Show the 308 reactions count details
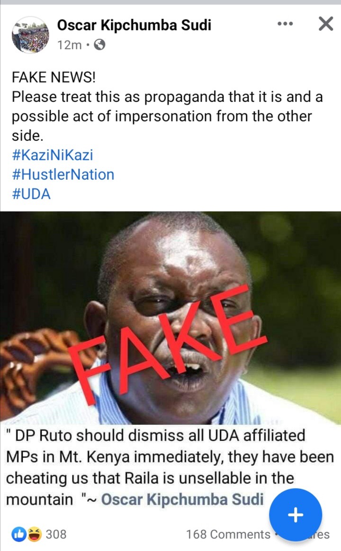The image size is (341, 551). 56,534
